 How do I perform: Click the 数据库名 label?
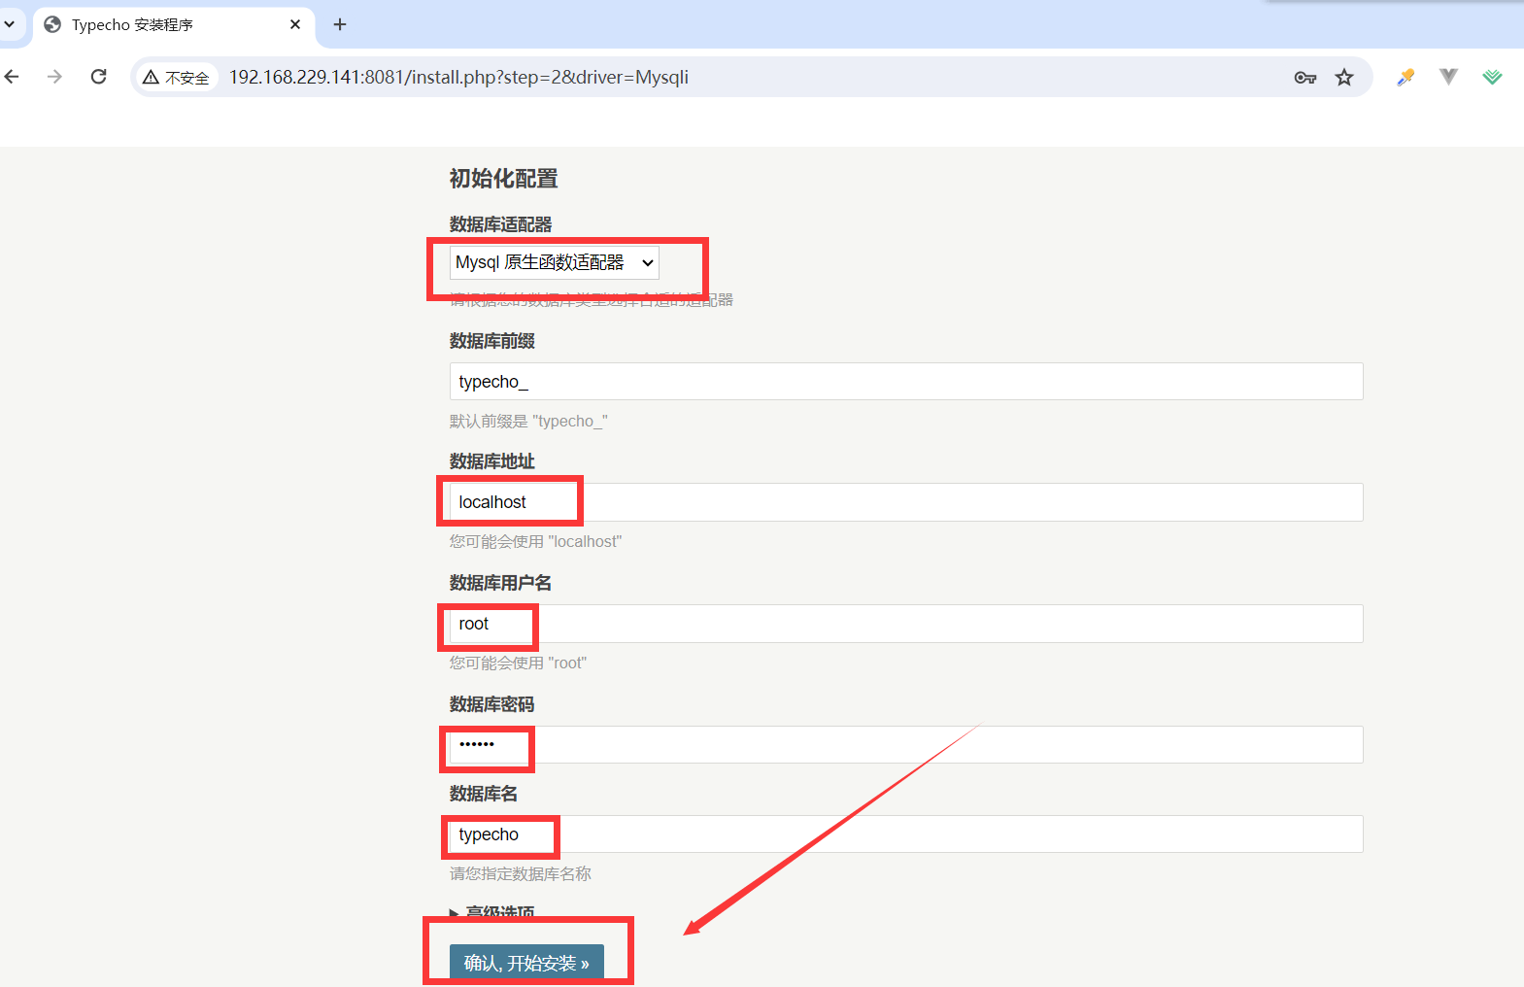tap(484, 794)
